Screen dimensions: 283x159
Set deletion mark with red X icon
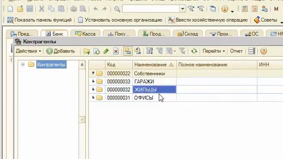click(x=116, y=51)
